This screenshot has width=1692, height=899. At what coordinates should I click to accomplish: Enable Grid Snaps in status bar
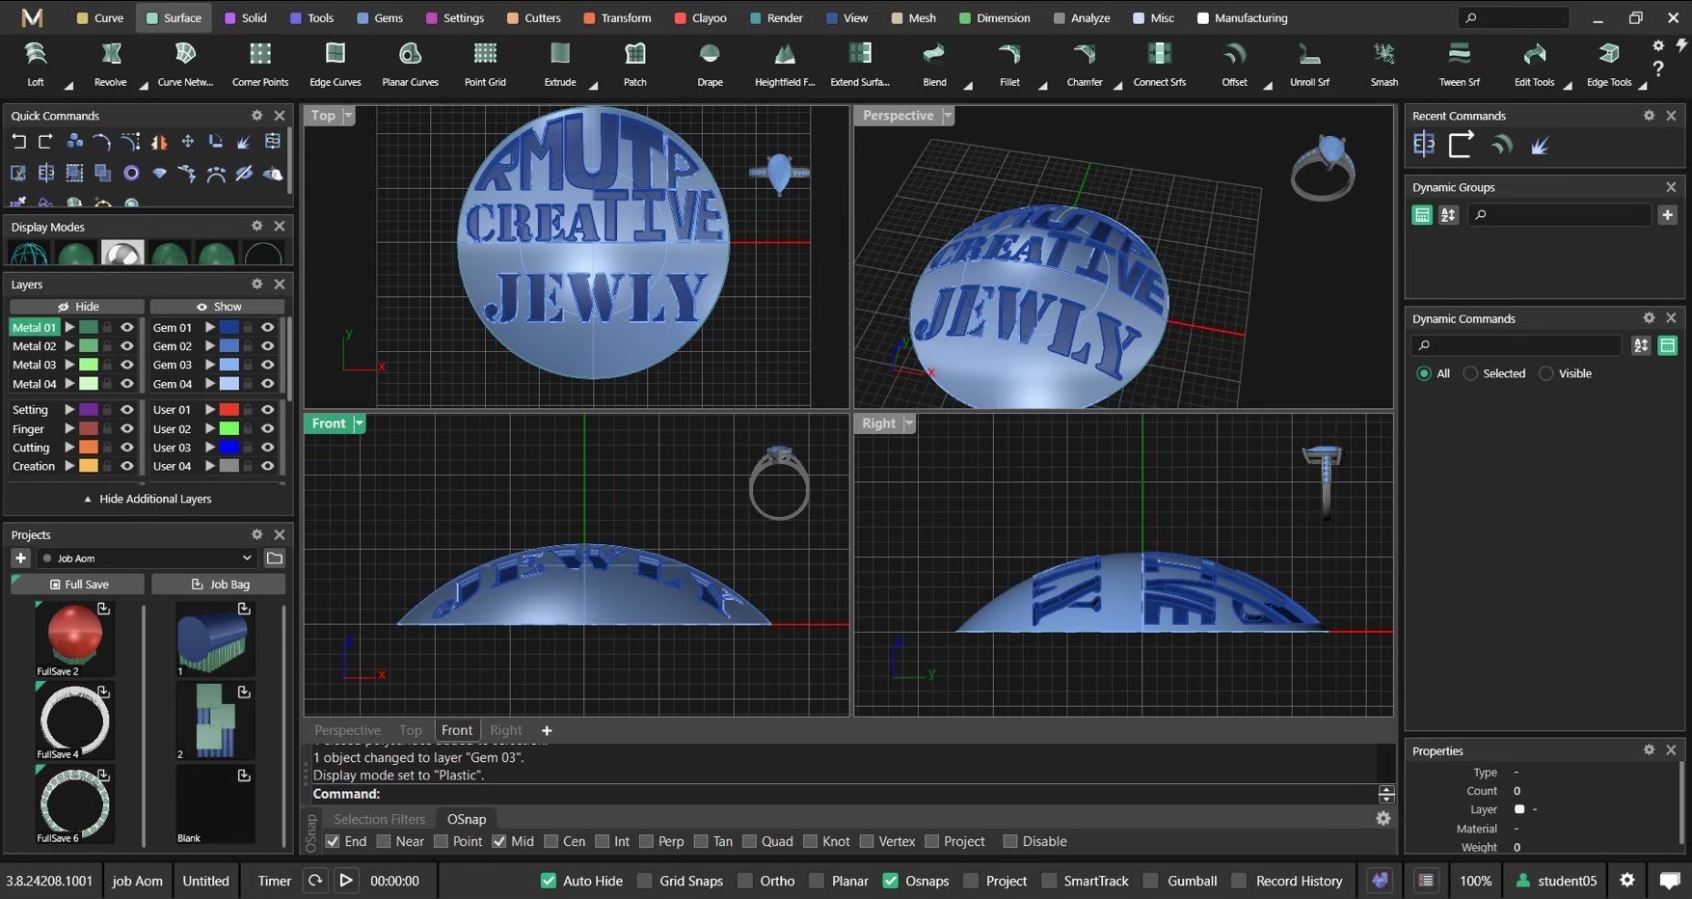coord(645,881)
